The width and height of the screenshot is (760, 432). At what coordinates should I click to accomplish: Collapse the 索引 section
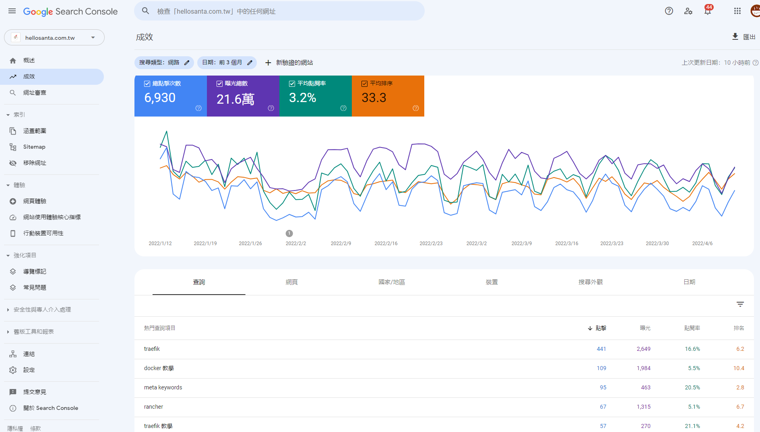point(8,115)
